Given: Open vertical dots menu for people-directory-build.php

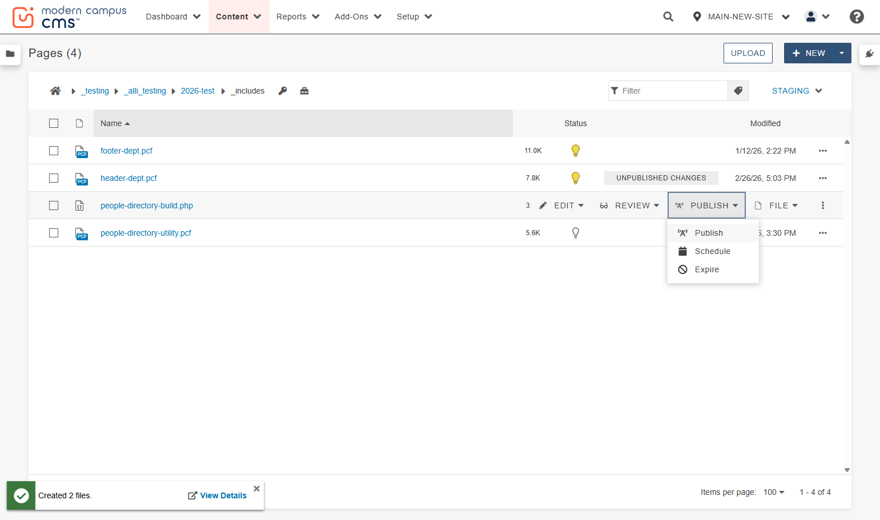Looking at the screenshot, I should coord(823,205).
